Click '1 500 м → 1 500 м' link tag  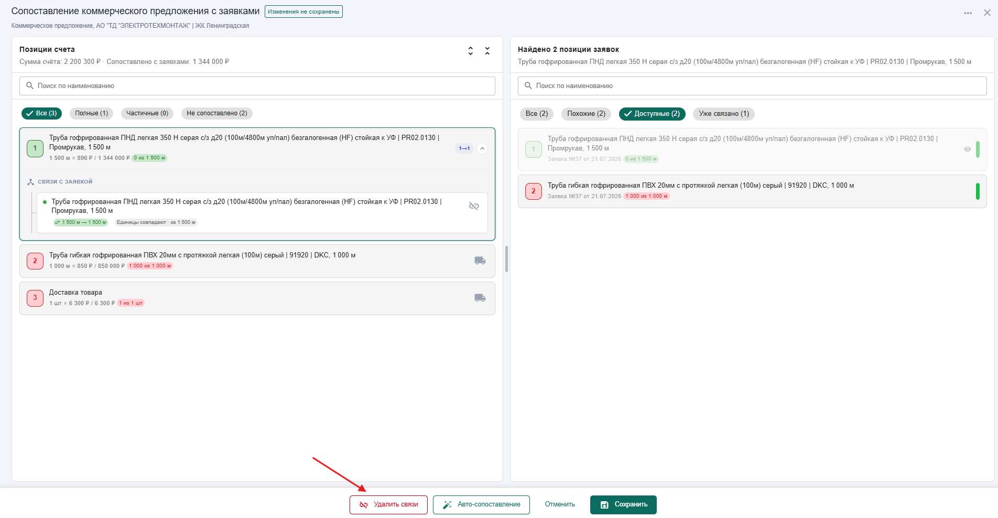81,222
